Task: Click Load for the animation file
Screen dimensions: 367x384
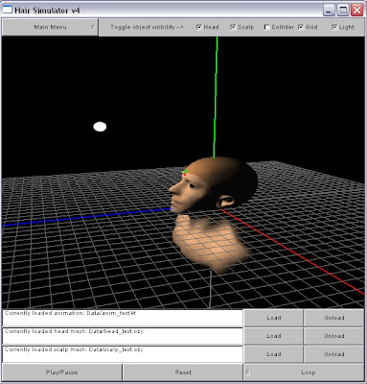Action: tap(273, 318)
